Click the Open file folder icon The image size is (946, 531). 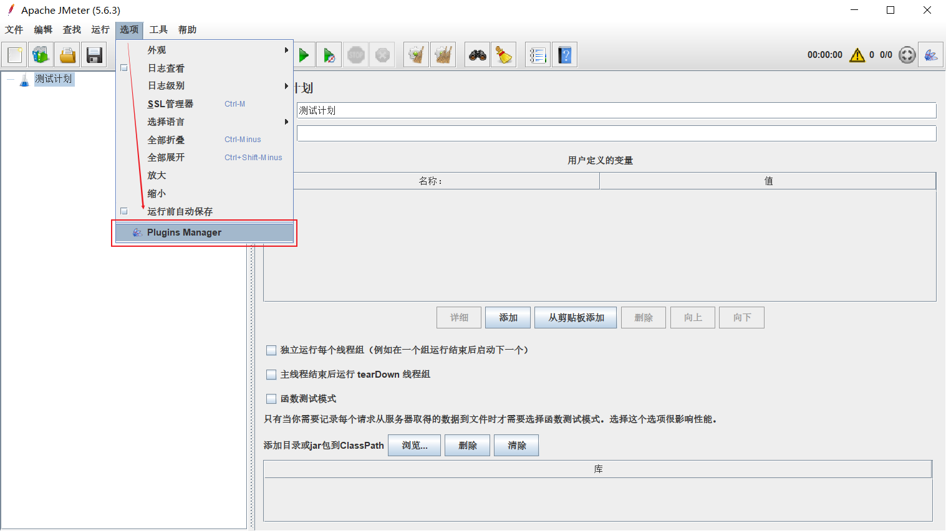[67, 55]
